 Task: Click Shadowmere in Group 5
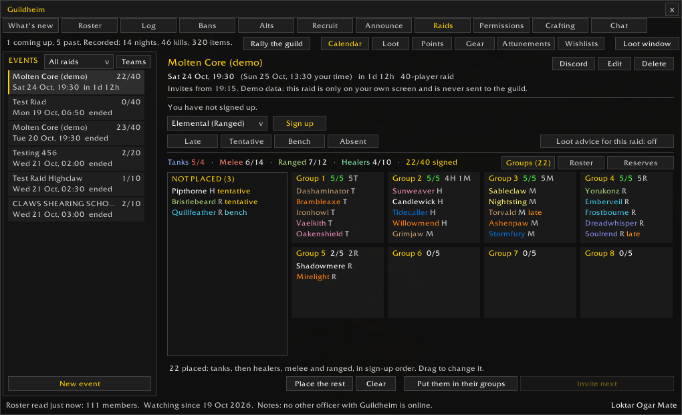click(x=324, y=266)
